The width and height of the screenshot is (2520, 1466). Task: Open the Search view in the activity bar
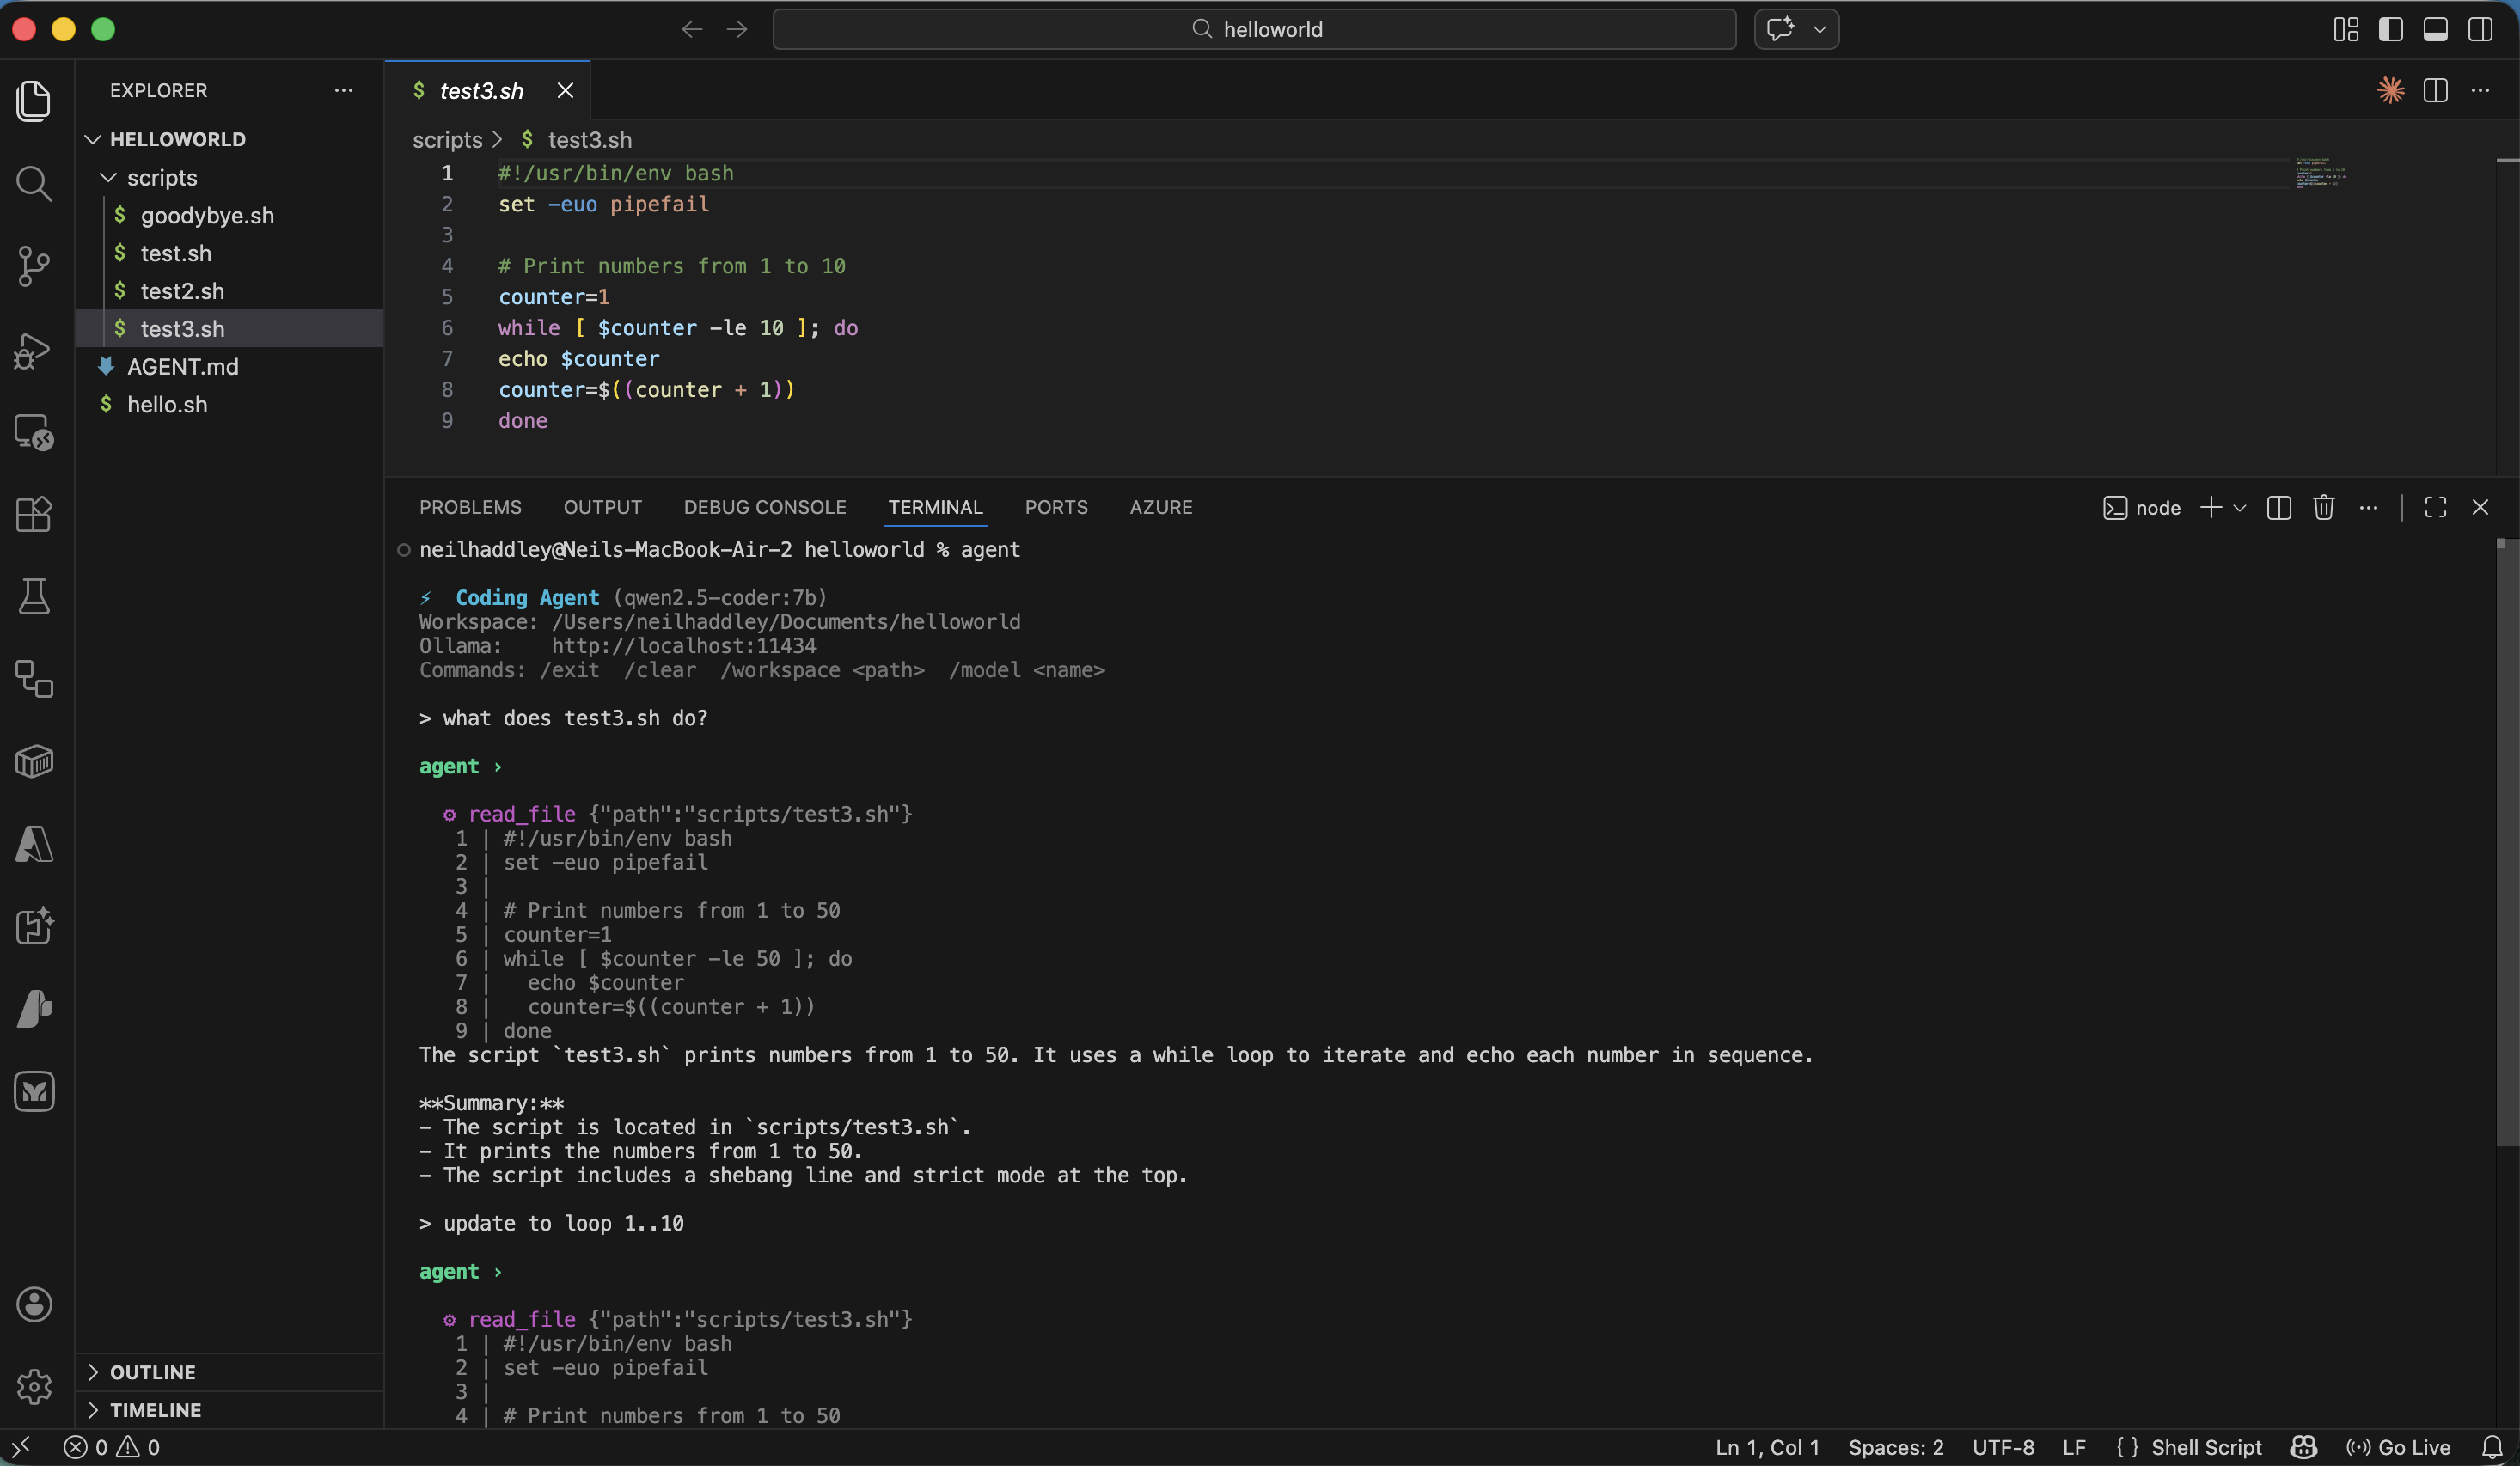click(x=34, y=183)
